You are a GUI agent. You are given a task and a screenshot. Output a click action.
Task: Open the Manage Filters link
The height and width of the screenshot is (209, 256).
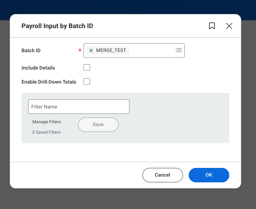pos(47,122)
